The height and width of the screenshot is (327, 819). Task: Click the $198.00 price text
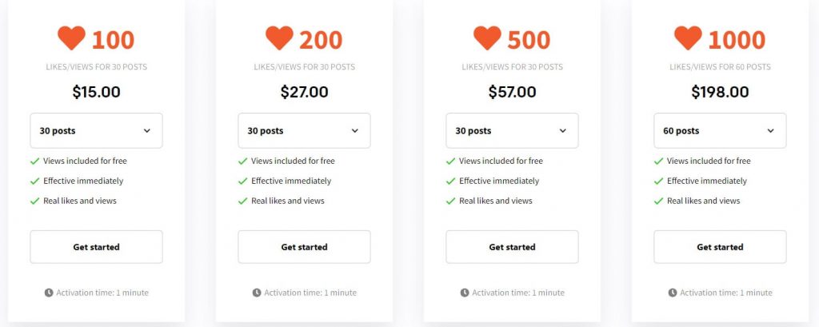(x=720, y=92)
